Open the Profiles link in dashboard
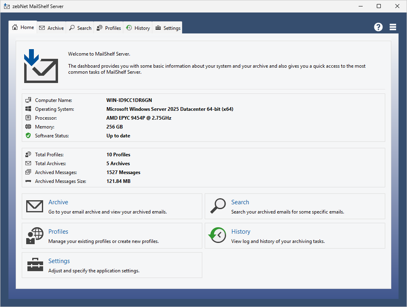Image resolution: width=407 pixels, height=307 pixels. 58,232
